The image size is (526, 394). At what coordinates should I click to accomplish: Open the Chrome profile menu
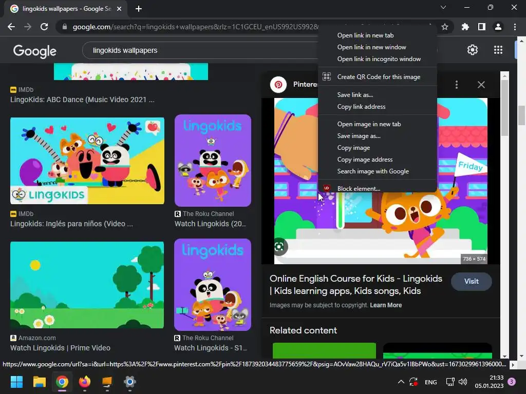tap(498, 27)
